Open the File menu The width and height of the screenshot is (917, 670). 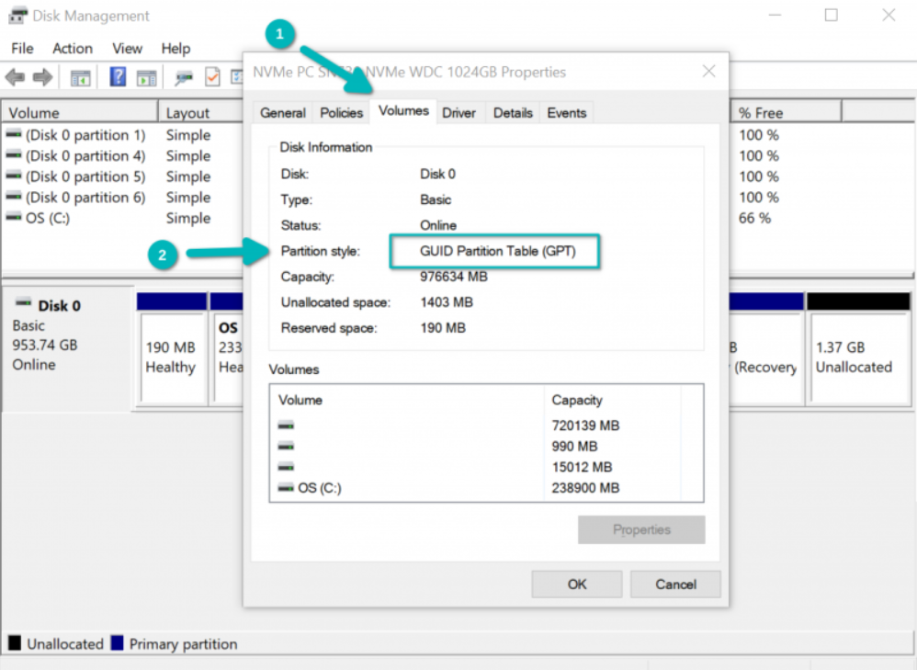[22, 49]
